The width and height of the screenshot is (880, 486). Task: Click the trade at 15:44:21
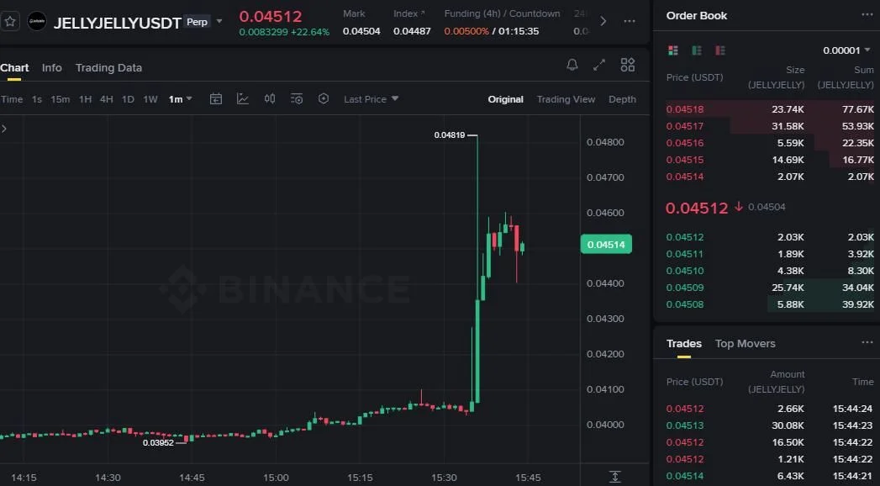[x=770, y=476]
